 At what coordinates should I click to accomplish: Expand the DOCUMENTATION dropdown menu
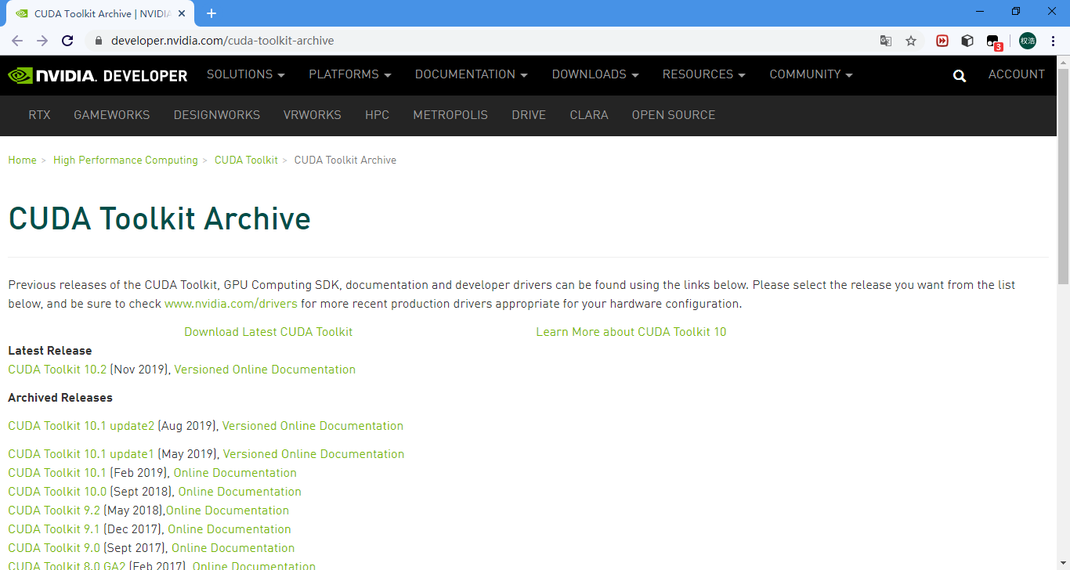coord(472,74)
